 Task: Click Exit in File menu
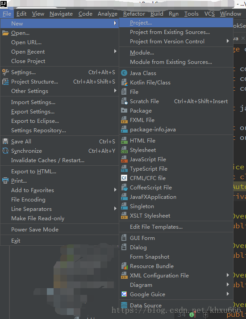(59, 241)
